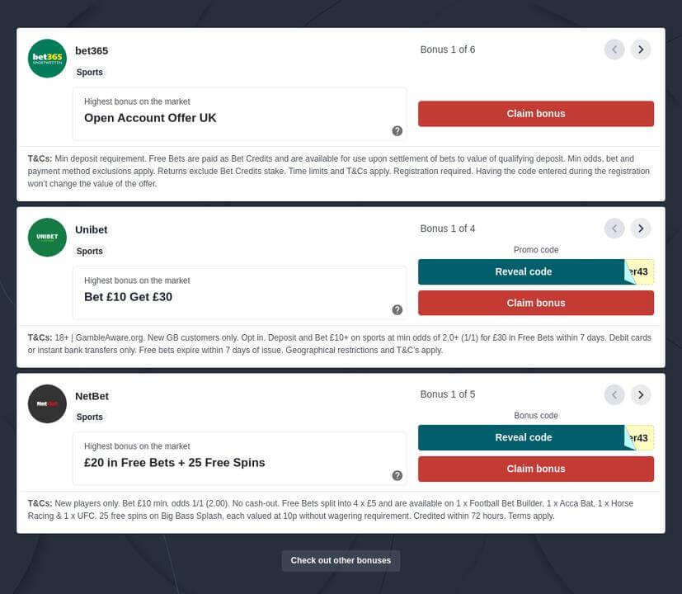Reveal the NetBet bonus code

coord(523,438)
